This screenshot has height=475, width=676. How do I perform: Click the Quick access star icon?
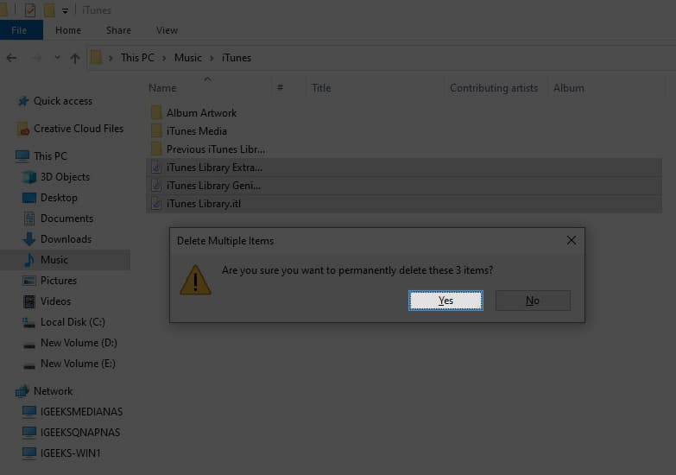[x=23, y=101]
